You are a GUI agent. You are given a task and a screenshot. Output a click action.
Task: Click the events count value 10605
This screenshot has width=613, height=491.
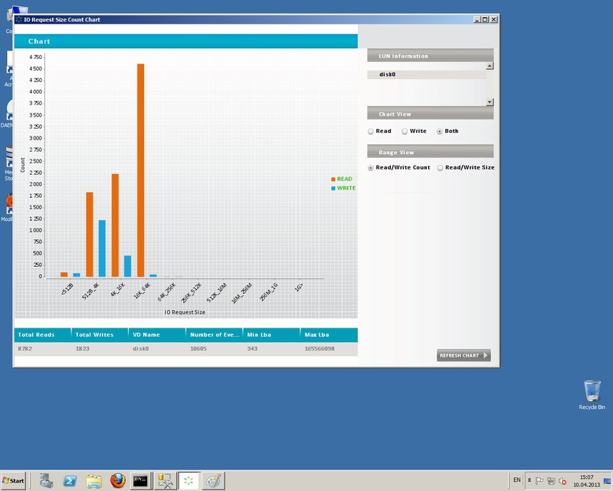pos(198,348)
